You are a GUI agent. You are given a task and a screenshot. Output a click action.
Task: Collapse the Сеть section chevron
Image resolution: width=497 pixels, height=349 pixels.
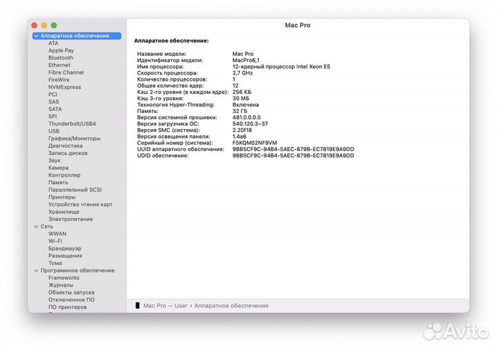pos(36,226)
